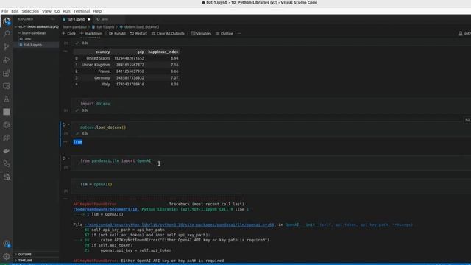Image resolution: width=471 pixels, height=265 pixels.
Task: Collapse the 10. PYTHON LIBRARIES (V2) section
Action: pyautogui.click(x=38, y=27)
